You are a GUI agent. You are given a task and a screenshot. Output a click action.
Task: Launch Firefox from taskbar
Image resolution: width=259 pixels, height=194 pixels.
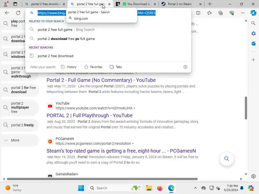(x=160, y=188)
